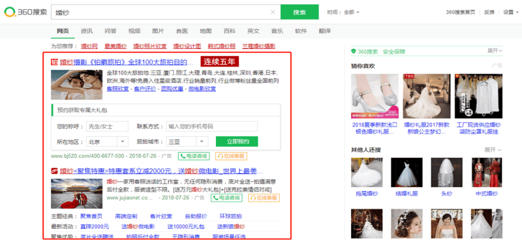Click the 中式婚纱 related search thumbnail
The image size is (522, 240).
[487, 172]
